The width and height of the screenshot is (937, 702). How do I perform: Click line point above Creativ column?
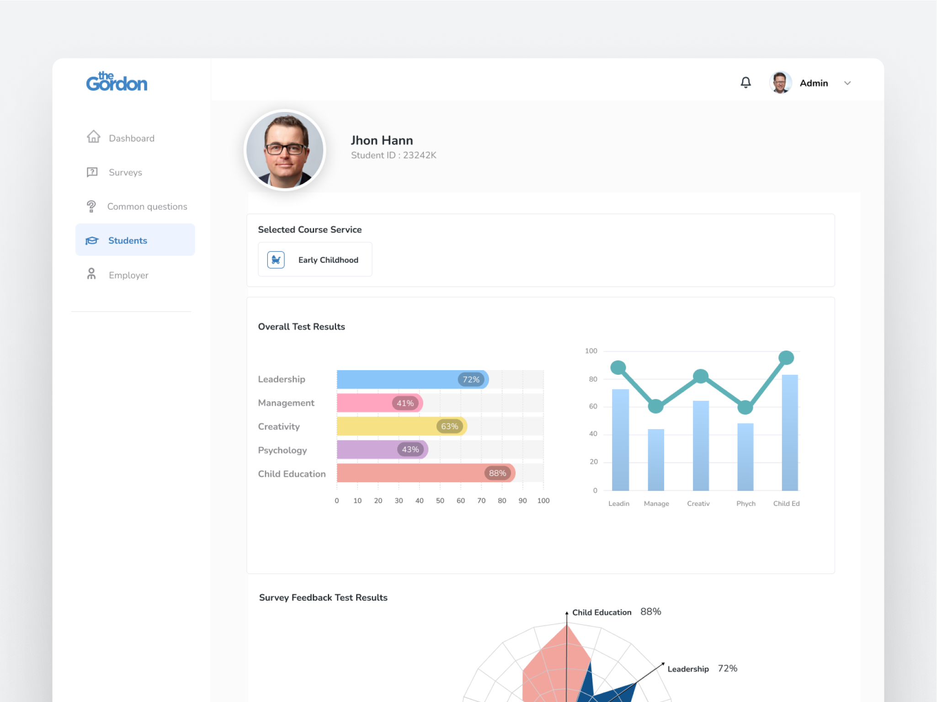click(701, 377)
